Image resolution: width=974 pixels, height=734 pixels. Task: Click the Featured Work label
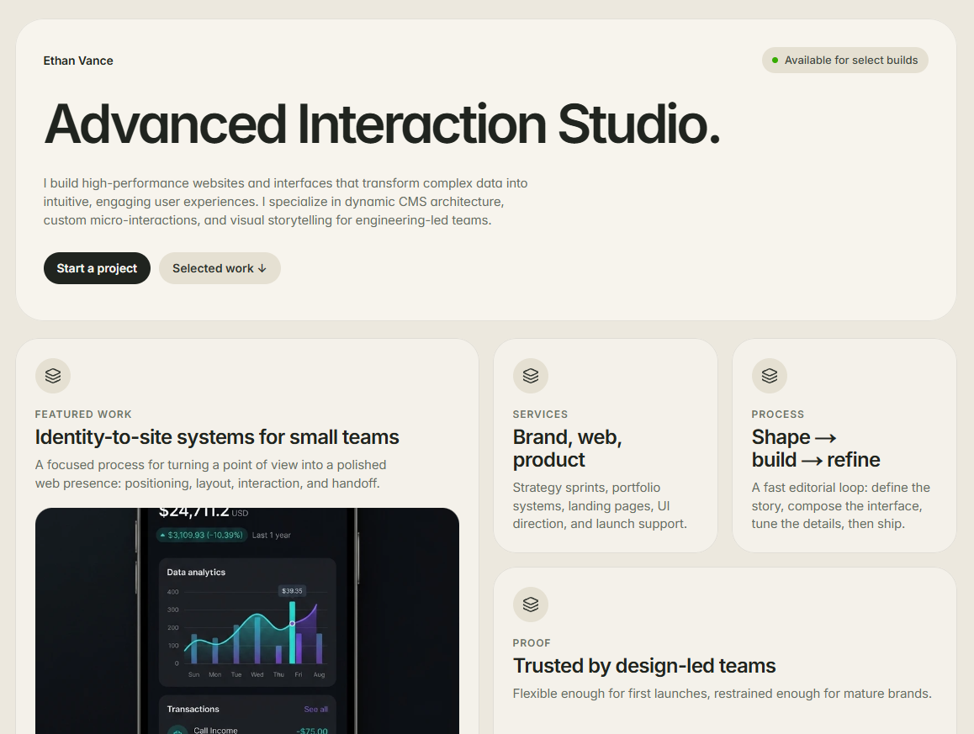pyautogui.click(x=83, y=415)
